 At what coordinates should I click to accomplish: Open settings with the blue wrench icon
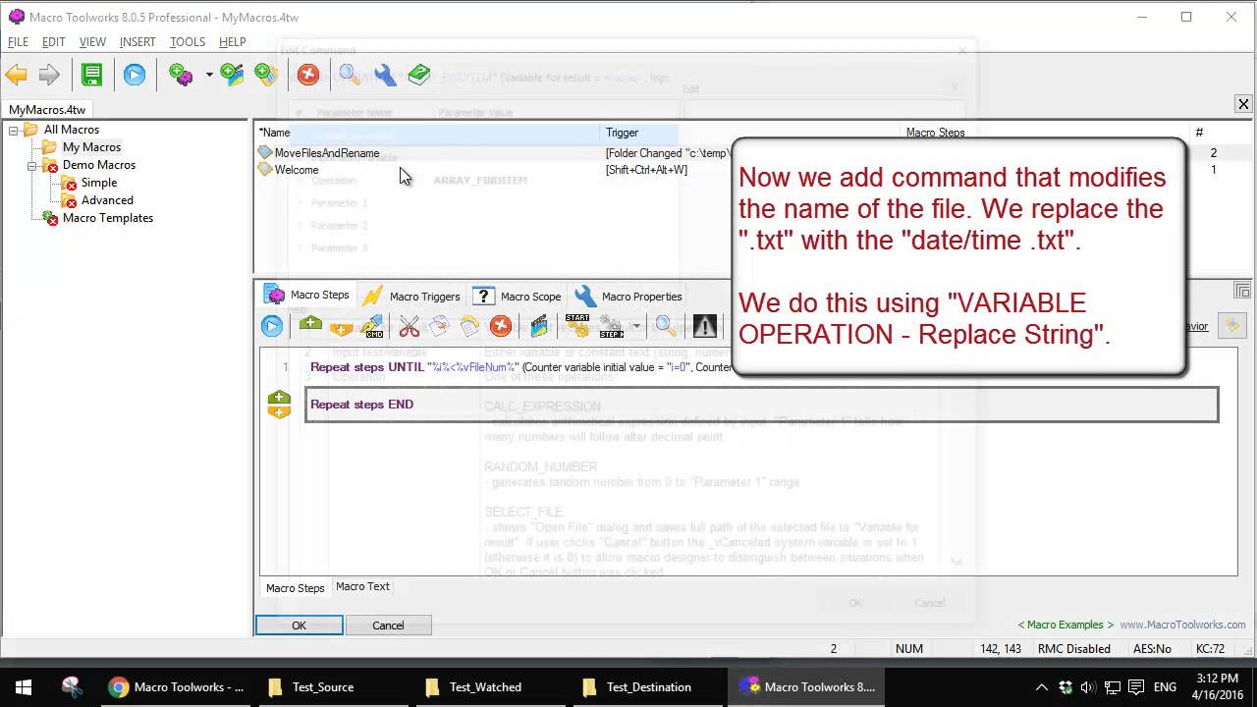[385, 75]
